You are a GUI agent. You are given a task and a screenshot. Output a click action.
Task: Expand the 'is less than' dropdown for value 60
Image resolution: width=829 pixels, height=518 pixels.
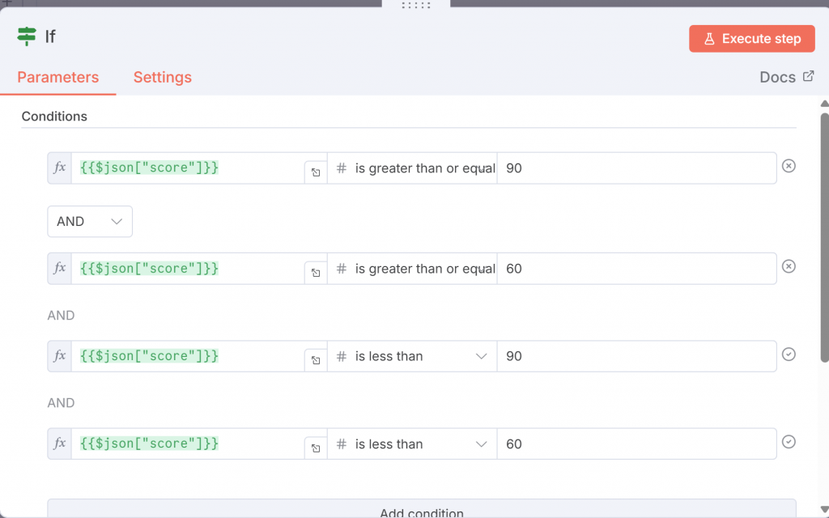[412, 444]
